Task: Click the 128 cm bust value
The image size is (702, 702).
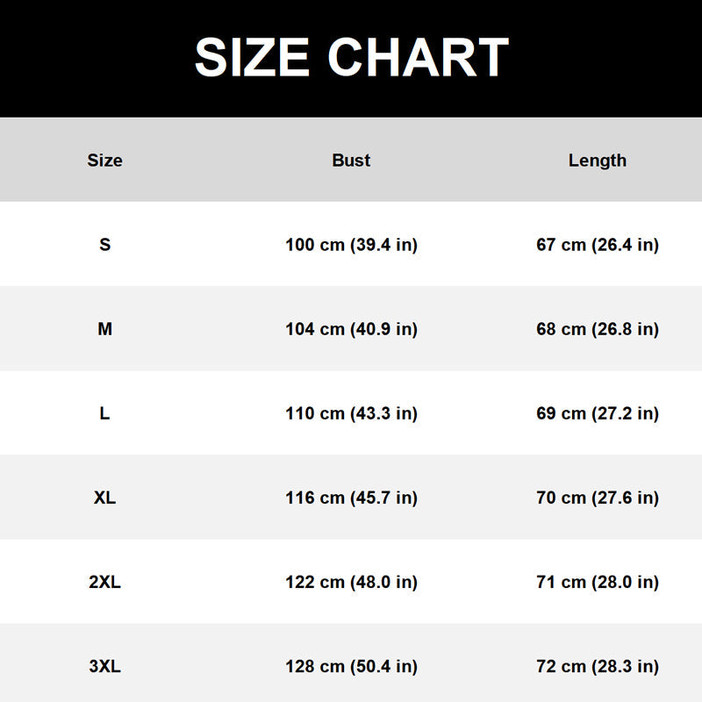Action: [352, 667]
